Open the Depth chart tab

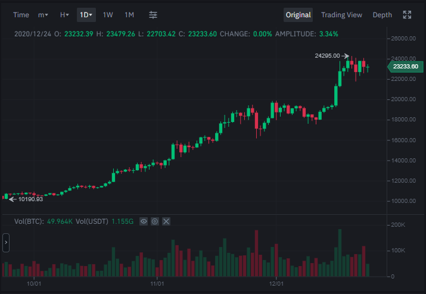383,15
